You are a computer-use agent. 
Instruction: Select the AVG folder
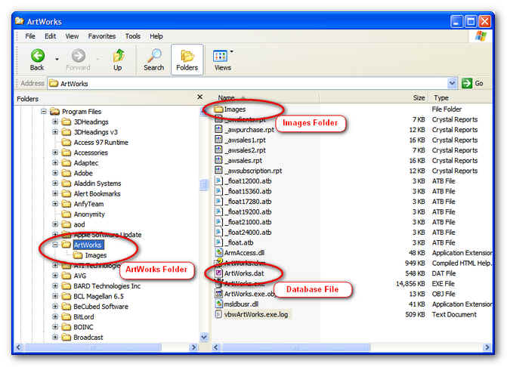tap(74, 276)
